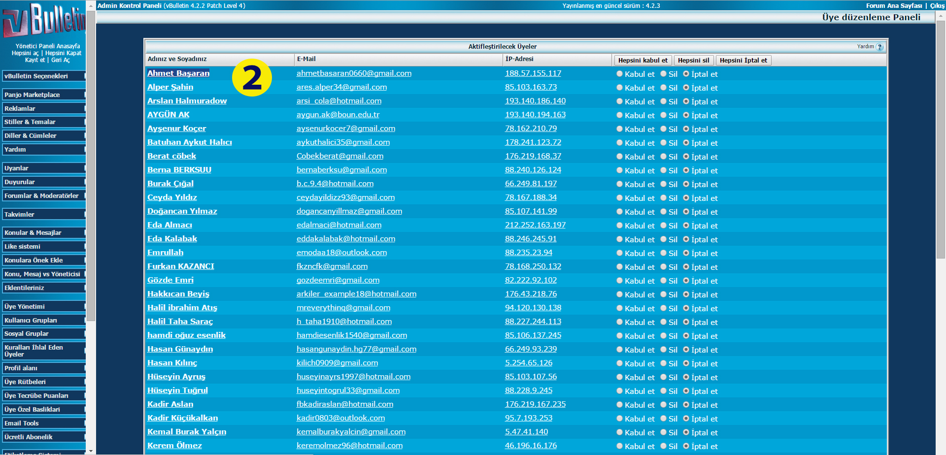The width and height of the screenshot is (946, 455).
Task: Expand vBulletin Seçenekleri sidebar section
Action: (x=43, y=76)
